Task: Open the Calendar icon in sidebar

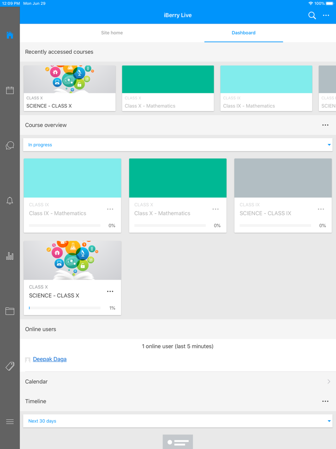Action: pos(10,90)
